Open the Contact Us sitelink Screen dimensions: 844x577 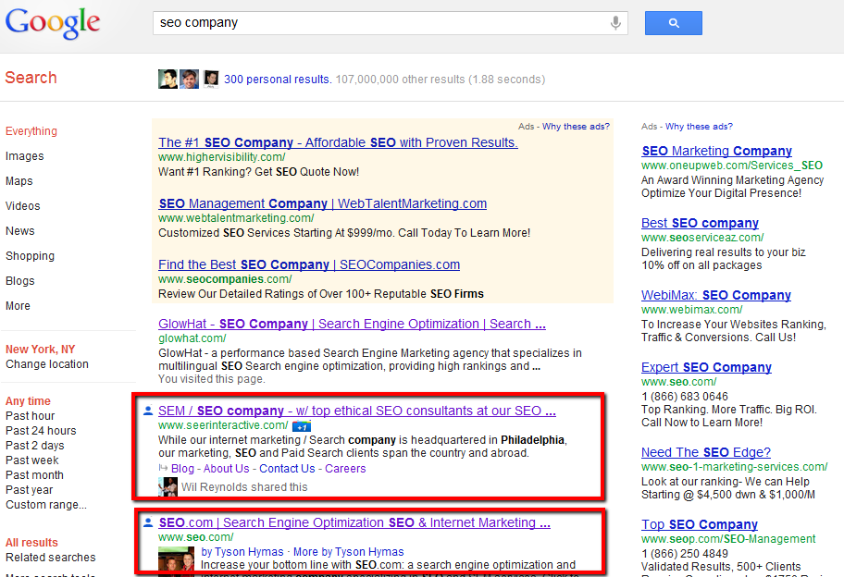click(x=287, y=469)
